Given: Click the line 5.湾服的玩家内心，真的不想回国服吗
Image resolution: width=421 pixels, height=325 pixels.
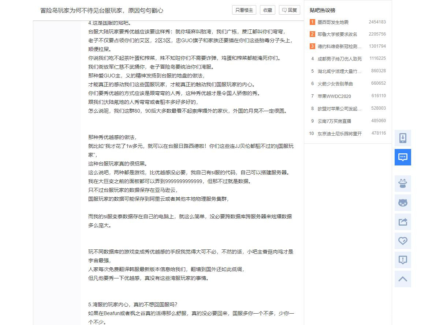Looking at the screenshot, I should point(133,304).
